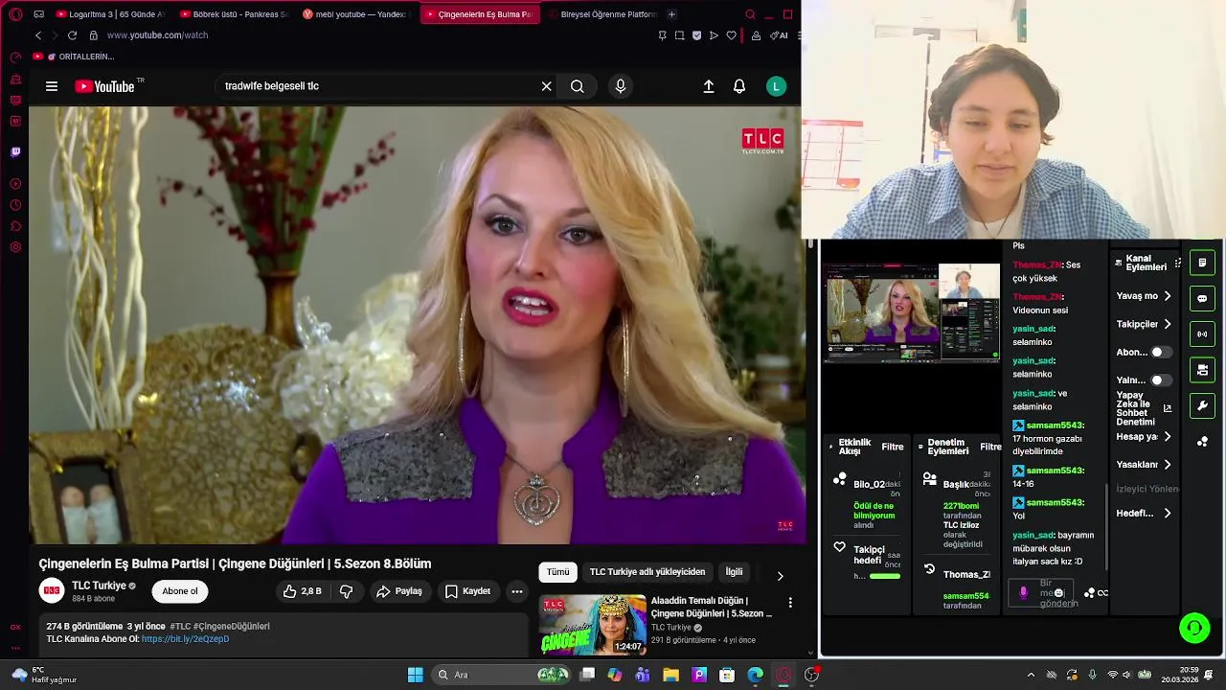Save the video with Kaydet
This screenshot has height=690, width=1226.
pyautogui.click(x=468, y=591)
